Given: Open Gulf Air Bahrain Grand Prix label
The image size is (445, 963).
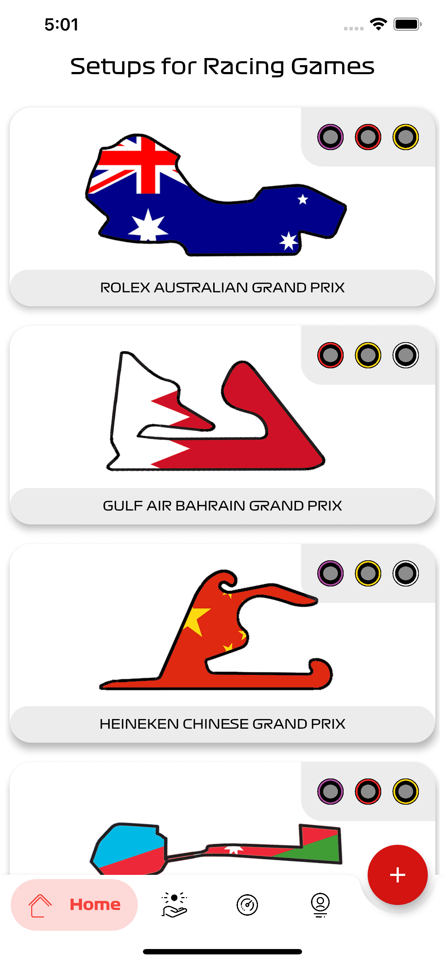Looking at the screenshot, I should pos(222,506).
